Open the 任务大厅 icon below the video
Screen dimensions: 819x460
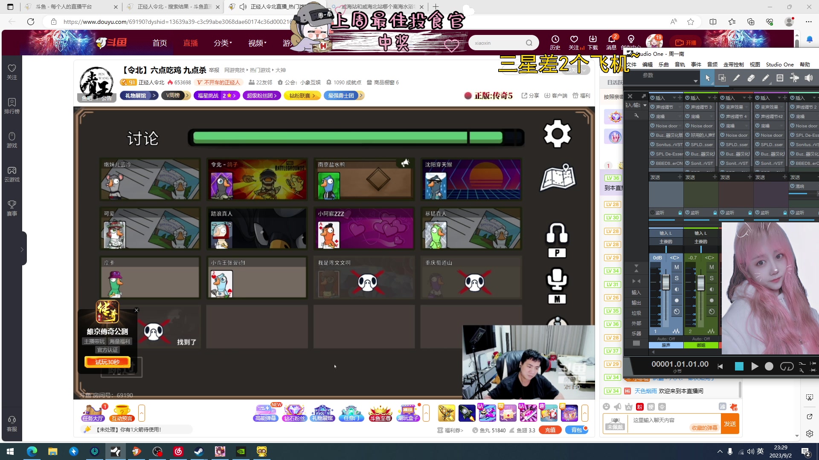[x=93, y=413]
